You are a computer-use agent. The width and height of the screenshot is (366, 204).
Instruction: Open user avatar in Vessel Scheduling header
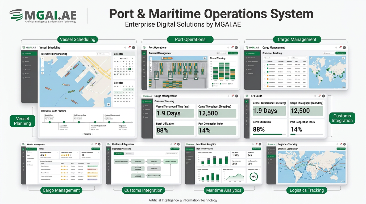(x=134, y=48)
